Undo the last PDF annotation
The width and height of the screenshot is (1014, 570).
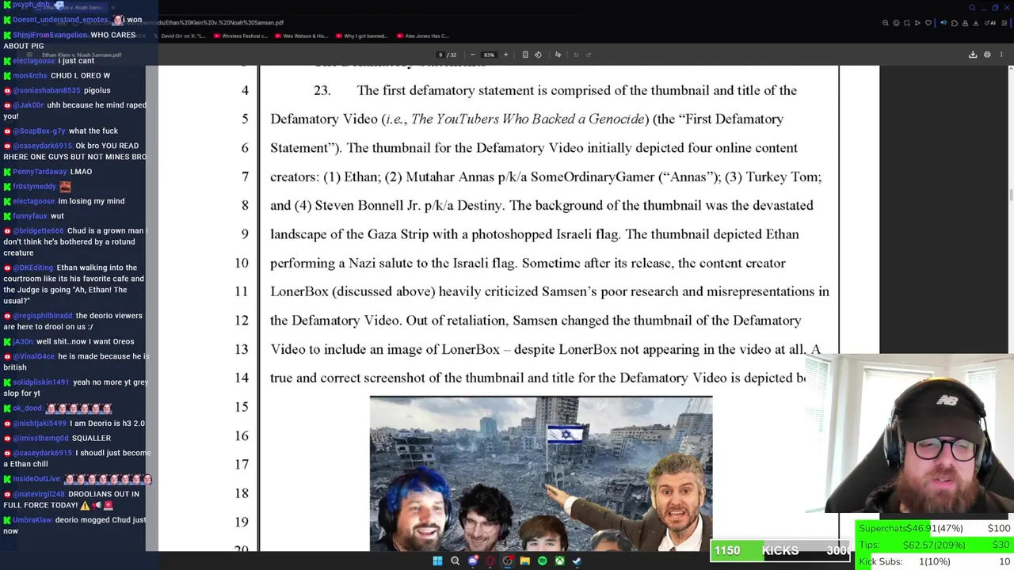click(576, 55)
